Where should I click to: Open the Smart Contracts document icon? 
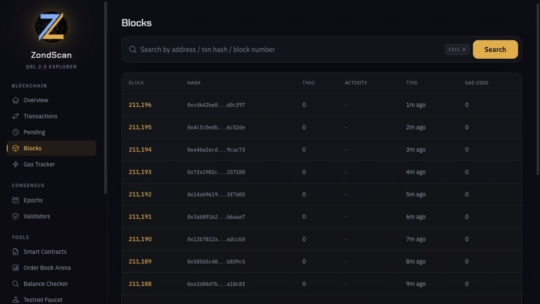(x=16, y=252)
